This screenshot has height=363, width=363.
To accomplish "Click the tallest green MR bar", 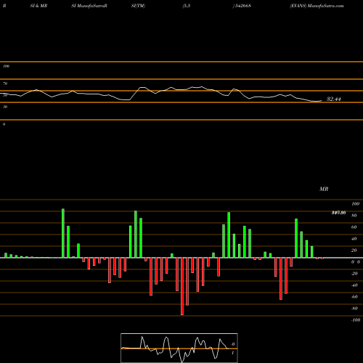I will tap(63, 233).
